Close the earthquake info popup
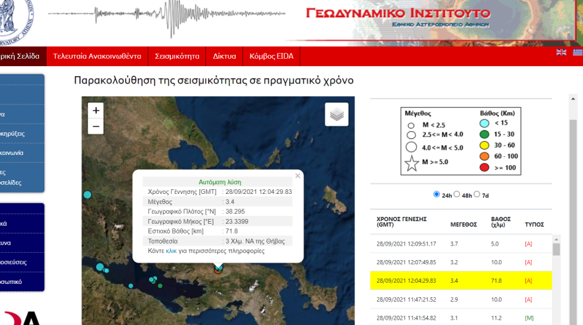 tap(297, 175)
